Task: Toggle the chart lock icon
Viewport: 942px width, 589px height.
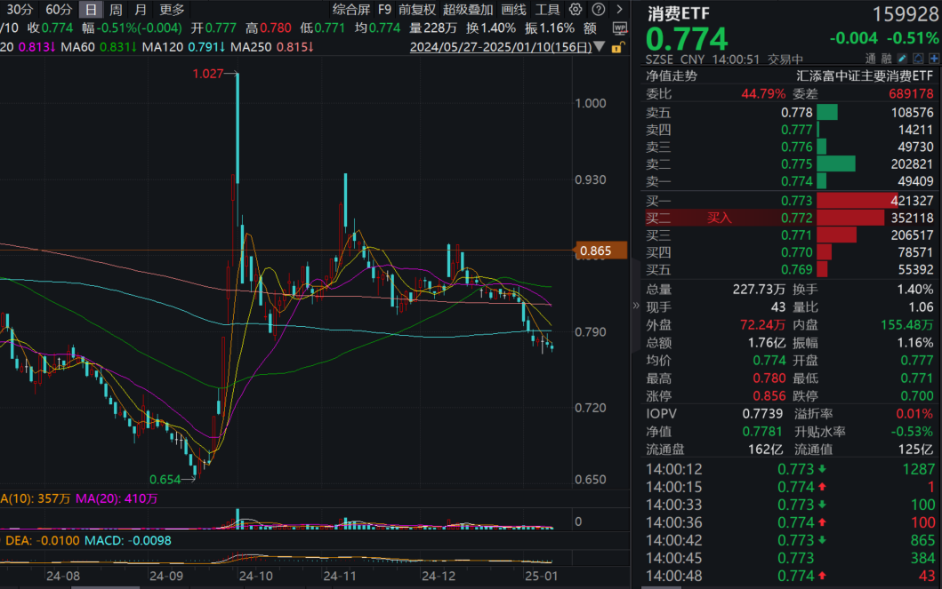Action: pyautogui.click(x=618, y=47)
